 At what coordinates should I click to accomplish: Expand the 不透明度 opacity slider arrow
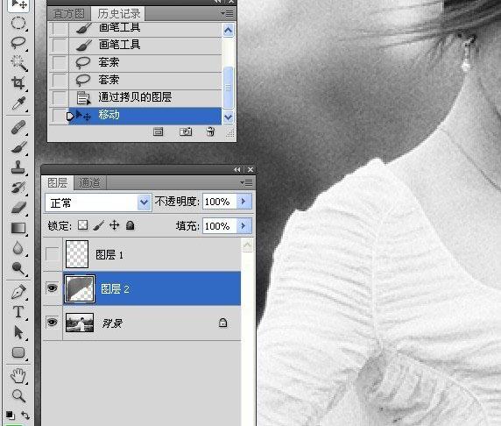pyautogui.click(x=243, y=202)
